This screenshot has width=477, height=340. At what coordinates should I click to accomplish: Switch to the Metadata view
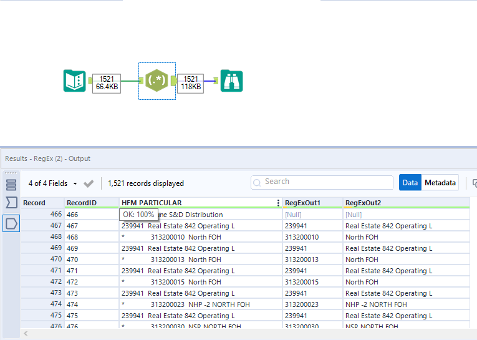click(440, 183)
